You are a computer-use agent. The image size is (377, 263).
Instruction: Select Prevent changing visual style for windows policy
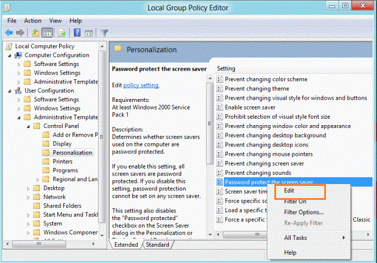pos(296,98)
